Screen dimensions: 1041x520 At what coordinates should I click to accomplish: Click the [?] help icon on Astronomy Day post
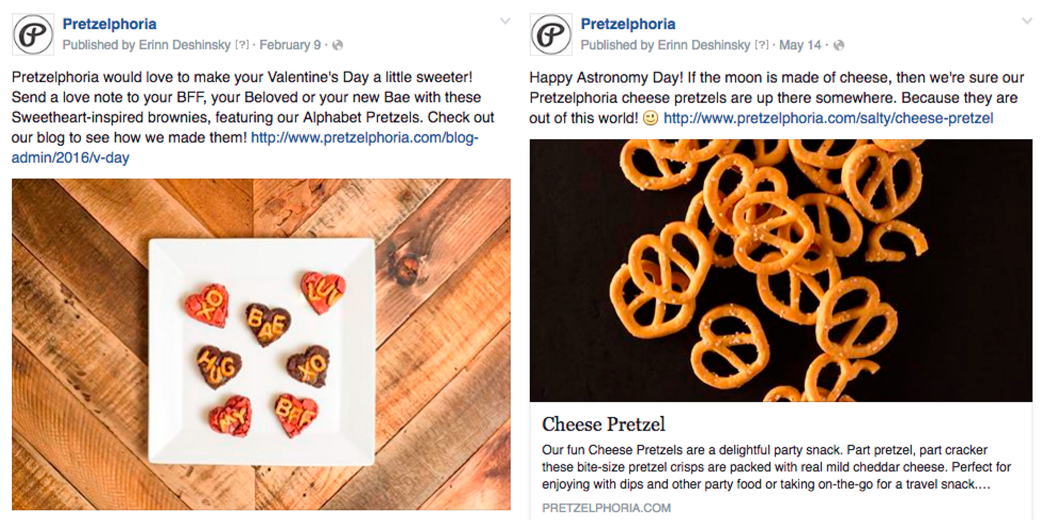[761, 45]
